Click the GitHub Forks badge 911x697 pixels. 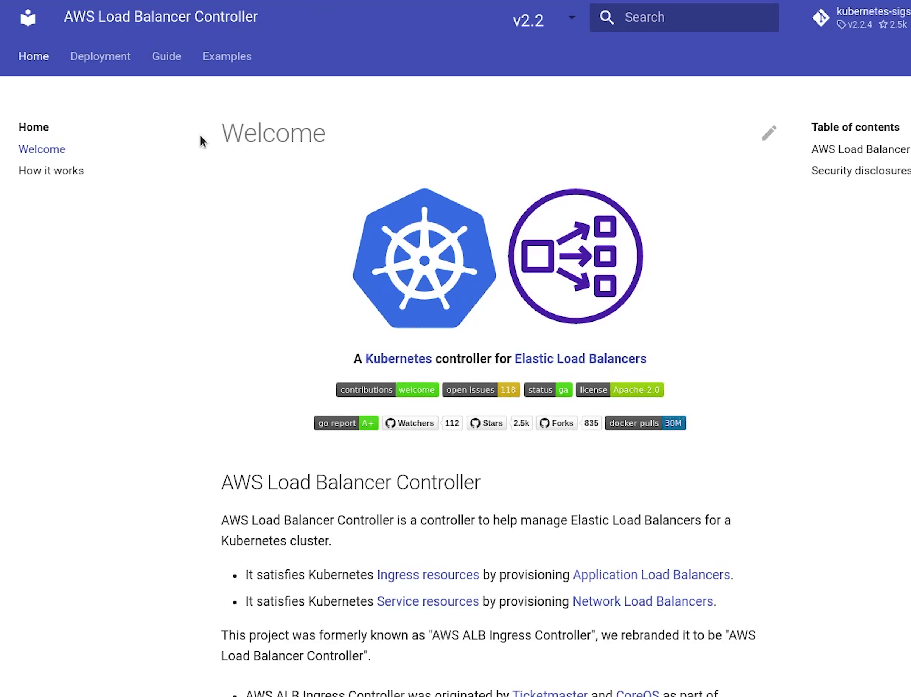click(x=556, y=423)
